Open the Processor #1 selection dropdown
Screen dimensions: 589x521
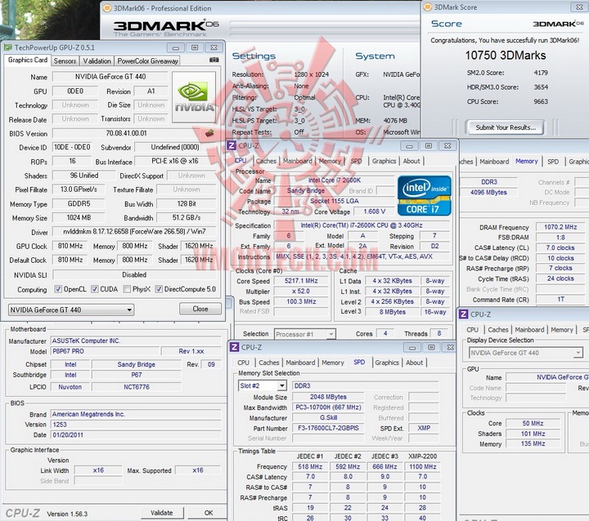[304, 334]
